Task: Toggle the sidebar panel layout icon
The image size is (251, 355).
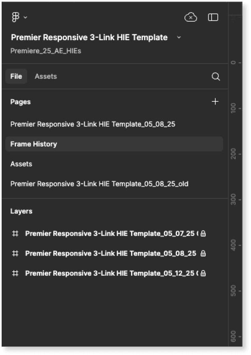Action: pyautogui.click(x=213, y=17)
